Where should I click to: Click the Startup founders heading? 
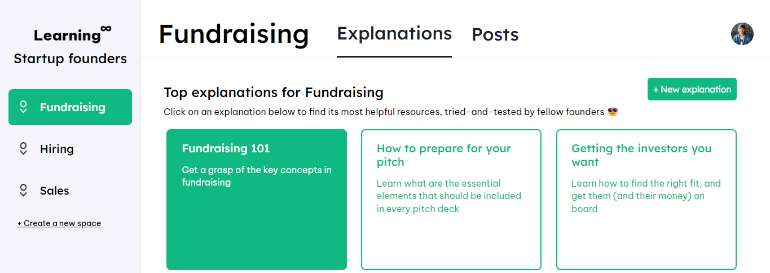tap(71, 59)
